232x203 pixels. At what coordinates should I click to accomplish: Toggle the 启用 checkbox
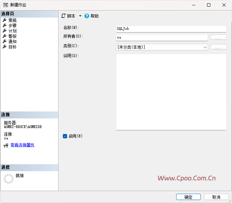click(x=65, y=136)
